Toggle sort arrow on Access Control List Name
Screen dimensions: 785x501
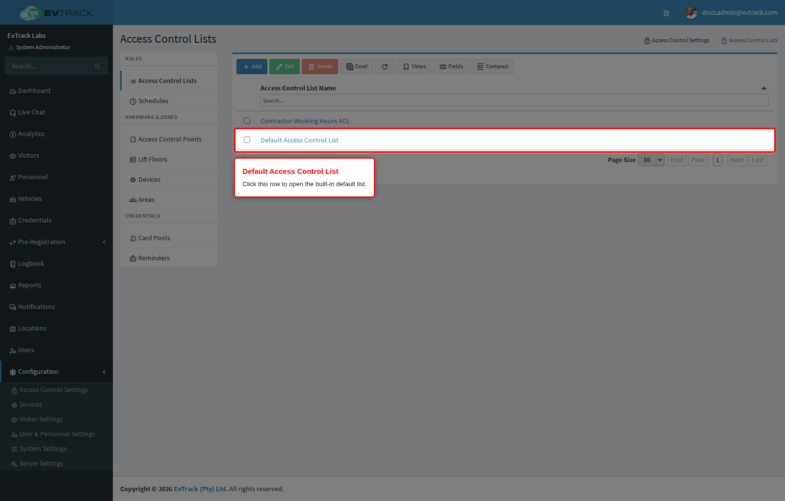click(x=763, y=88)
